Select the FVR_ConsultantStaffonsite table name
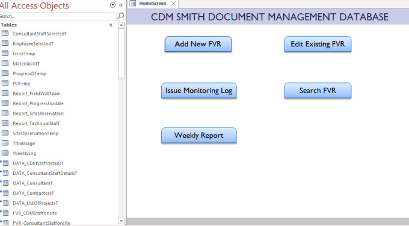The height and width of the screenshot is (226, 409). [42, 223]
